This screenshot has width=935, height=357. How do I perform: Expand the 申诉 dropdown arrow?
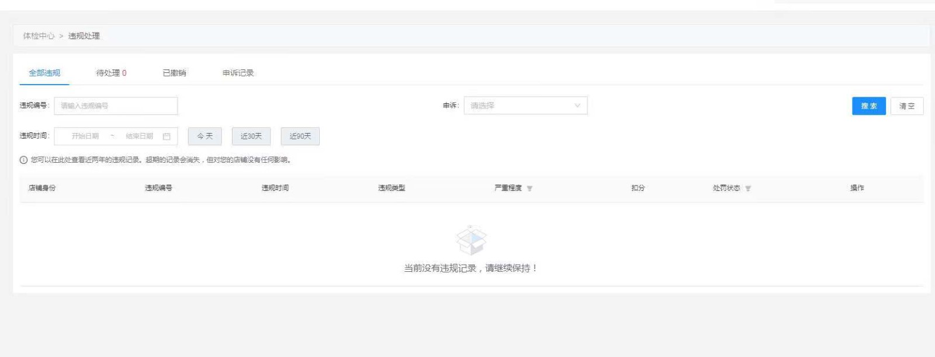pos(577,106)
